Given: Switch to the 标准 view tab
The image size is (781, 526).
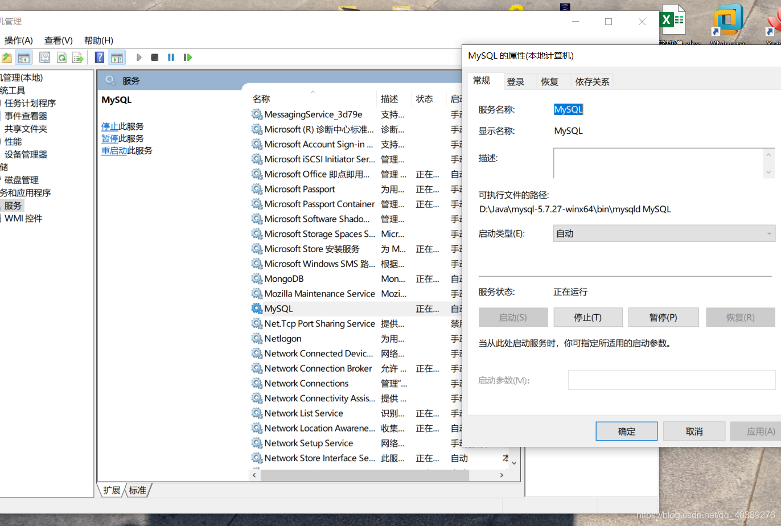Looking at the screenshot, I should pos(138,490).
